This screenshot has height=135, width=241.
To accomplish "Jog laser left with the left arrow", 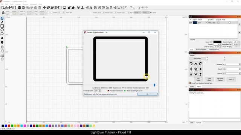I will 191,69.
